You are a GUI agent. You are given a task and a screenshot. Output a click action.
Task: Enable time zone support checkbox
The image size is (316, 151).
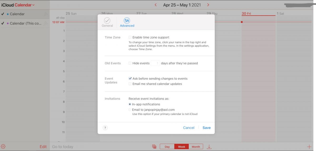click(x=130, y=37)
